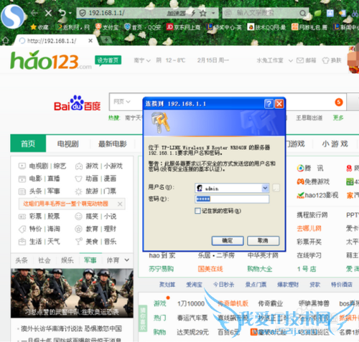The width and height of the screenshot is (359, 342).
Task: Check the remember my password checkbox
Action: pyautogui.click(x=197, y=211)
